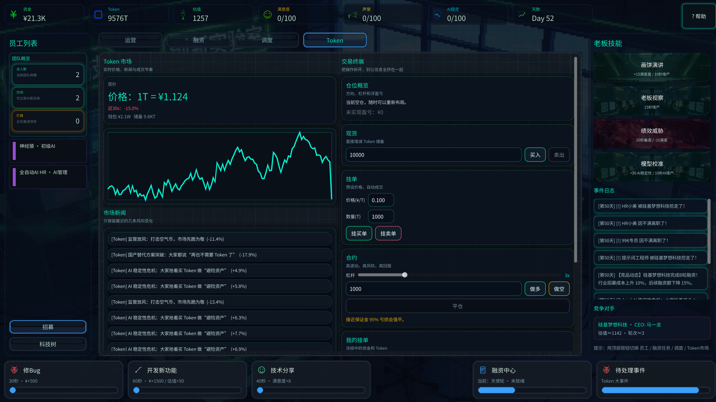Click the satisfaction smiley icon
716x402 pixels.
[267, 15]
